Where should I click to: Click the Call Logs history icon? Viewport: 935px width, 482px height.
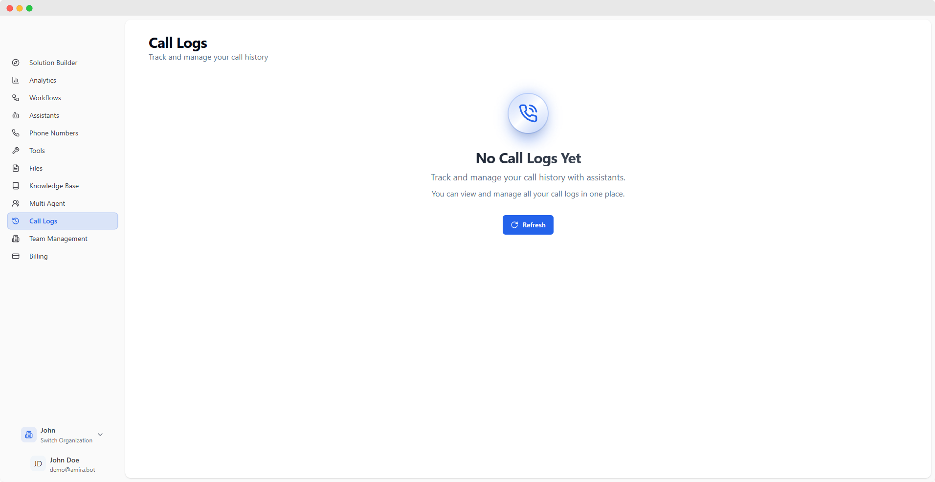point(16,220)
